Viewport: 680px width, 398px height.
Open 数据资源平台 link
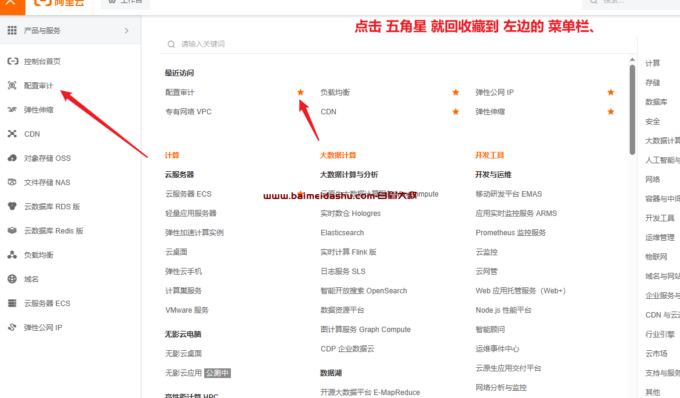coord(342,310)
